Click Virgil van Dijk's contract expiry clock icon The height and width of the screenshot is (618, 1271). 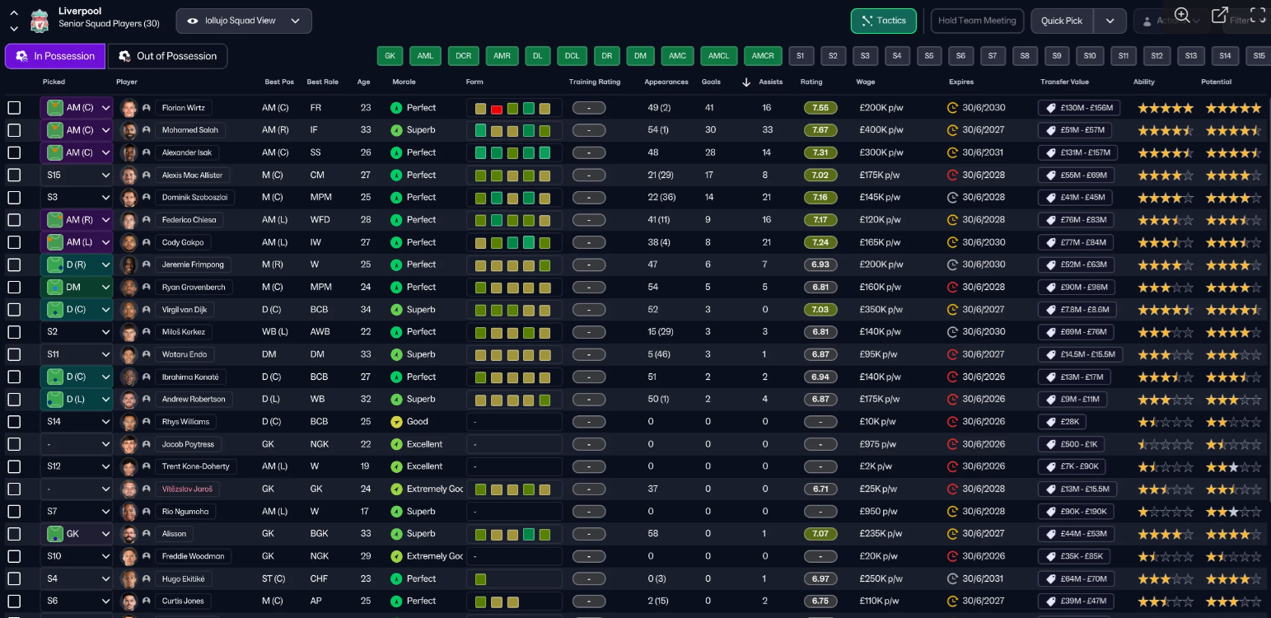click(953, 310)
